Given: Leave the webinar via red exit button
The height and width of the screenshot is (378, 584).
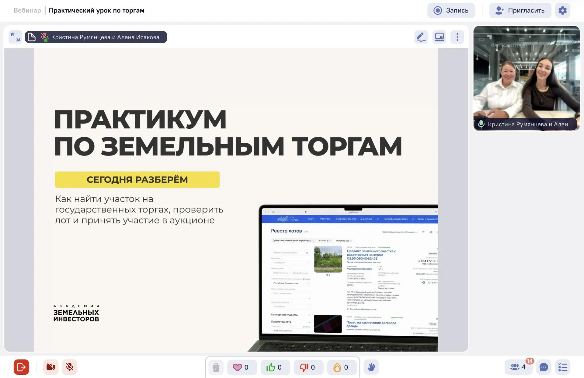Looking at the screenshot, I should pyautogui.click(x=21, y=367).
